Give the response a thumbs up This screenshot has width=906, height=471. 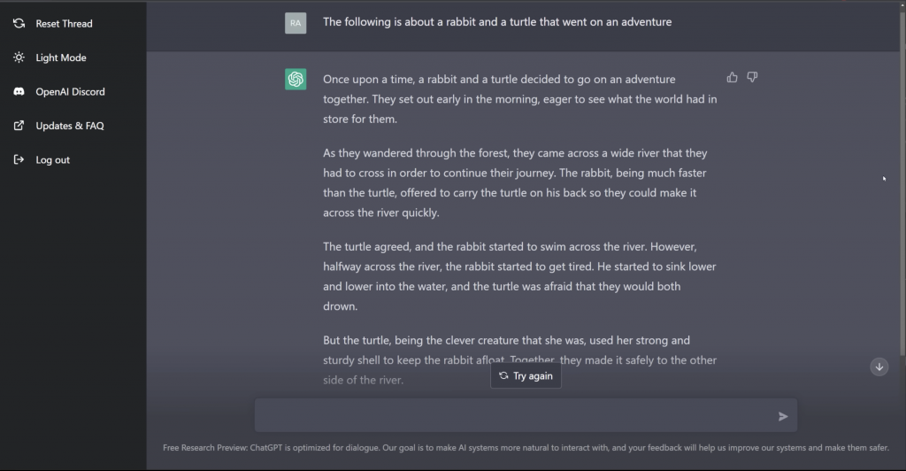click(732, 78)
